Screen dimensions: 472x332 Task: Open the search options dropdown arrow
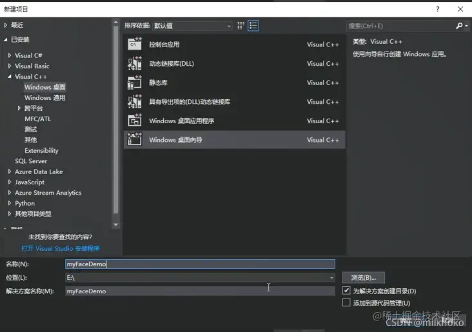click(466, 26)
